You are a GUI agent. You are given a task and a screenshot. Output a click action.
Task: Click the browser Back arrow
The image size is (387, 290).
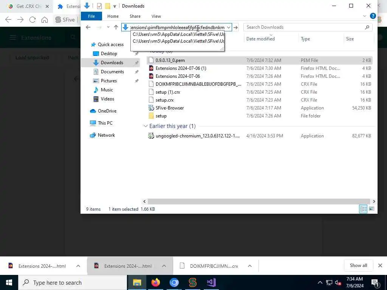pyautogui.click(x=8, y=20)
